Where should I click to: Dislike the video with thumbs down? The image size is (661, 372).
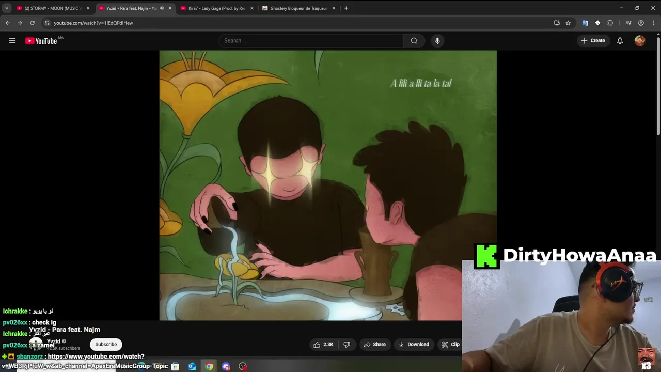click(347, 345)
